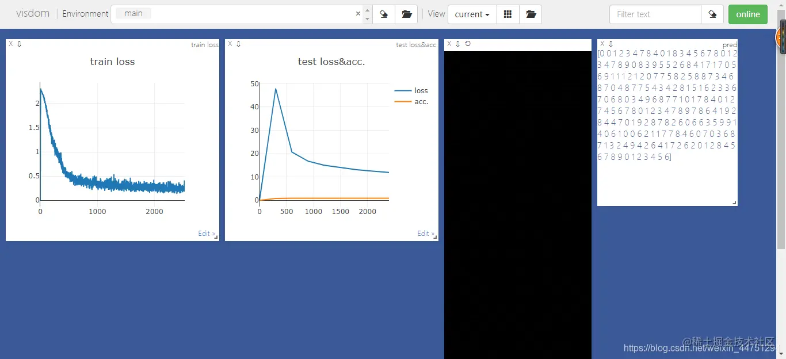
Task: Click the pred pane title label
Action: pos(730,45)
